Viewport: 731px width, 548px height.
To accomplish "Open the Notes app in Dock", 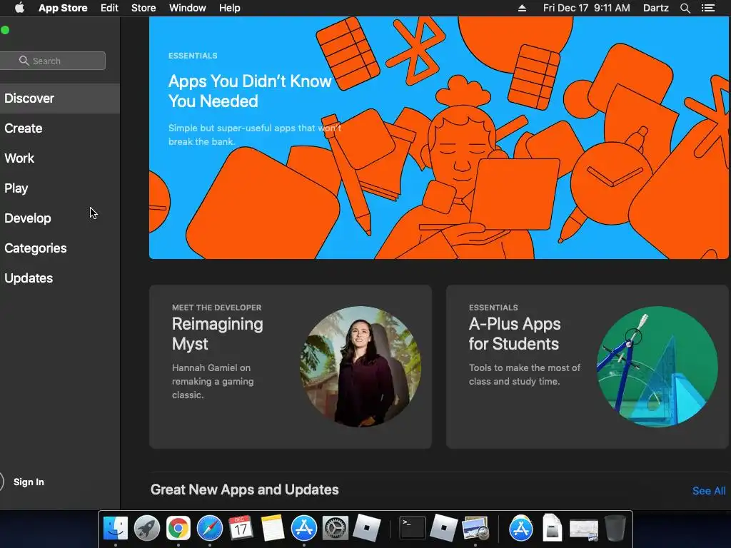I will pyautogui.click(x=272, y=529).
